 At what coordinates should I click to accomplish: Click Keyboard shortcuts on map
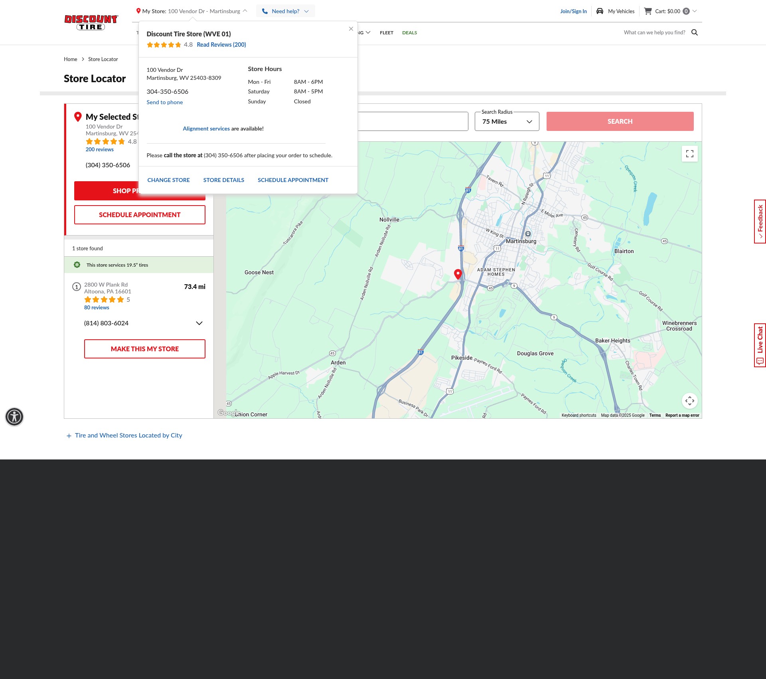point(579,415)
